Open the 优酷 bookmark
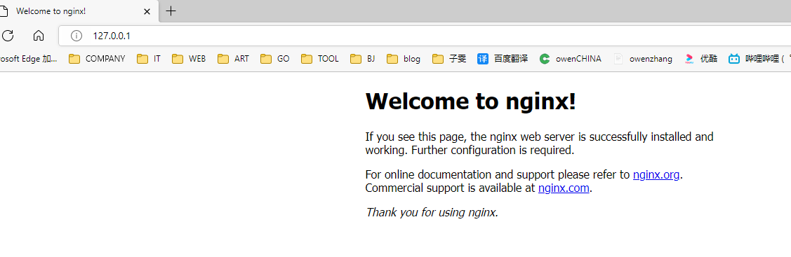 [700, 59]
